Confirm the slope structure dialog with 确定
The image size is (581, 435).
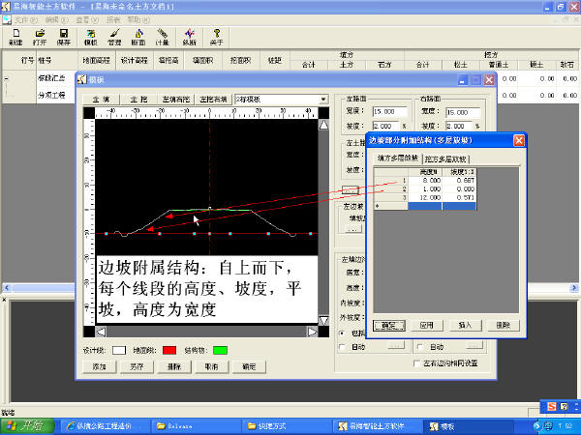coord(389,326)
